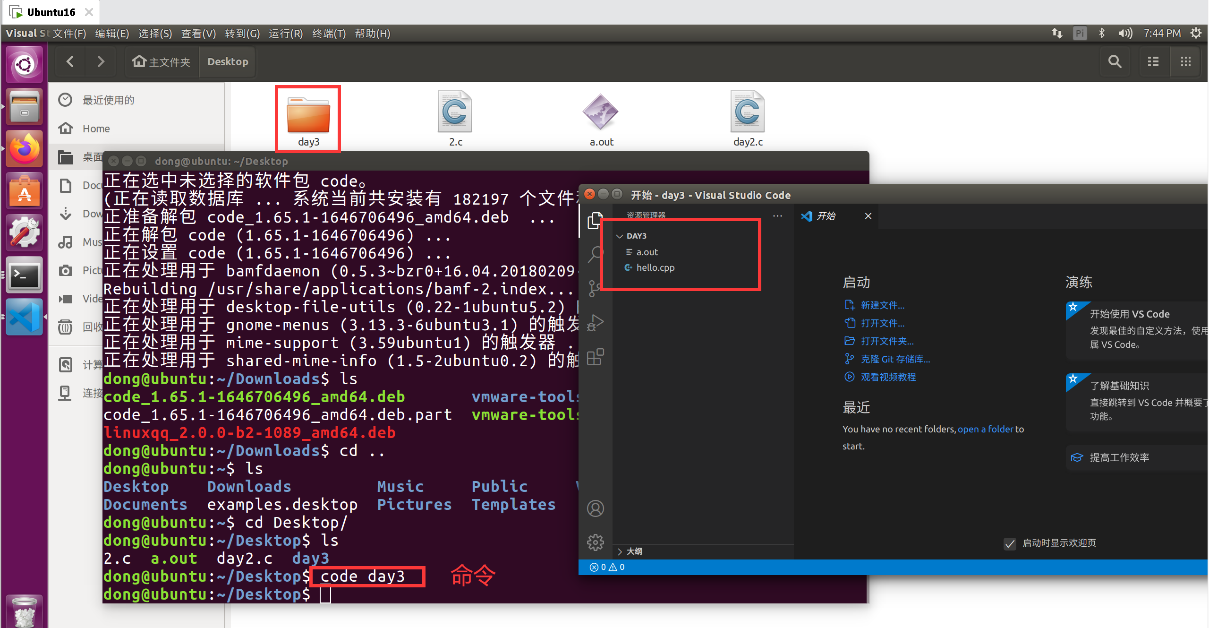Click 主文件夹 path button
Viewport: 1209px width, 628px height.
(x=162, y=61)
